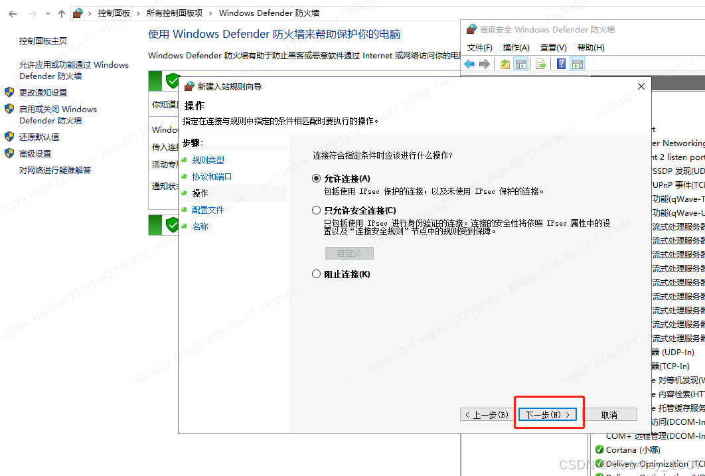Open 控制面板主页 link
This screenshot has height=476, width=705.
pyautogui.click(x=43, y=41)
